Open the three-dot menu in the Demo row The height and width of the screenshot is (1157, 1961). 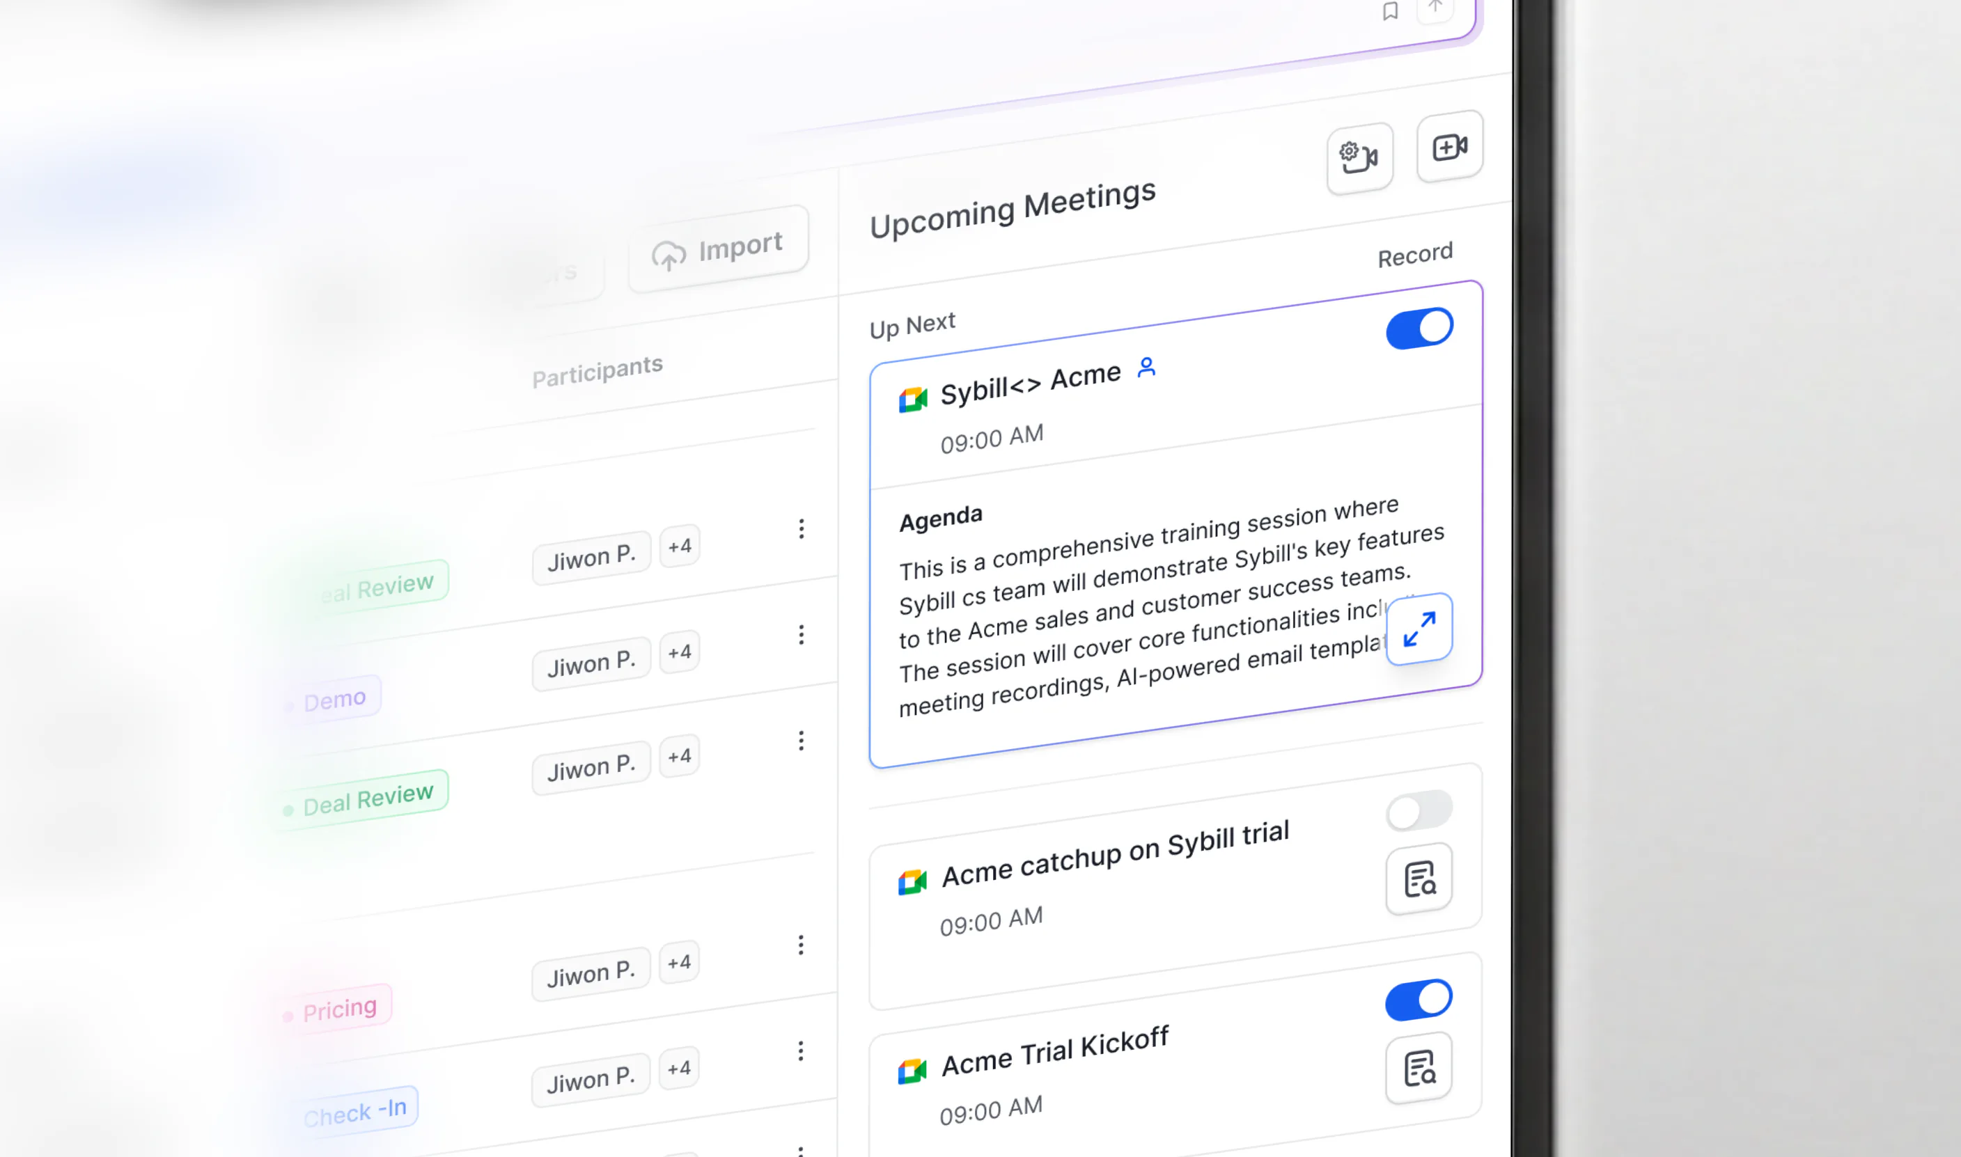point(802,635)
